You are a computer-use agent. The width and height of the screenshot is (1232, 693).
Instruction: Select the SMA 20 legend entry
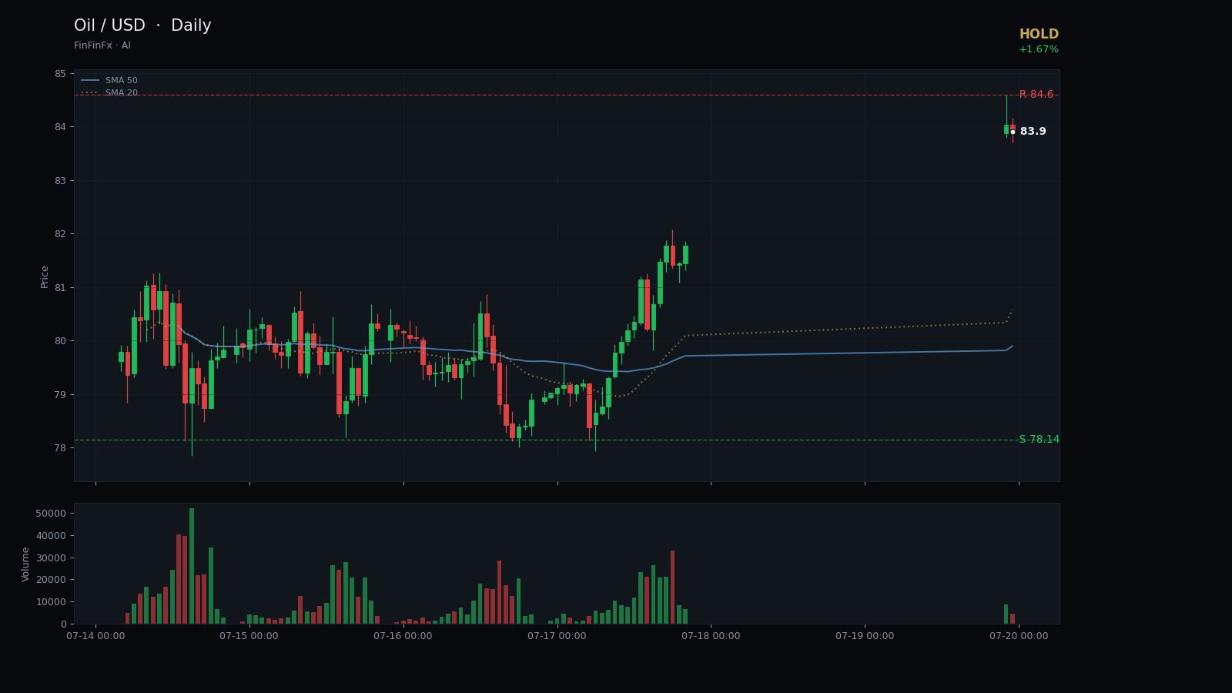click(109, 93)
